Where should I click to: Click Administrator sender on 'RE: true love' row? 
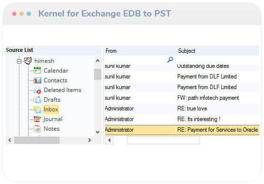click(119, 108)
